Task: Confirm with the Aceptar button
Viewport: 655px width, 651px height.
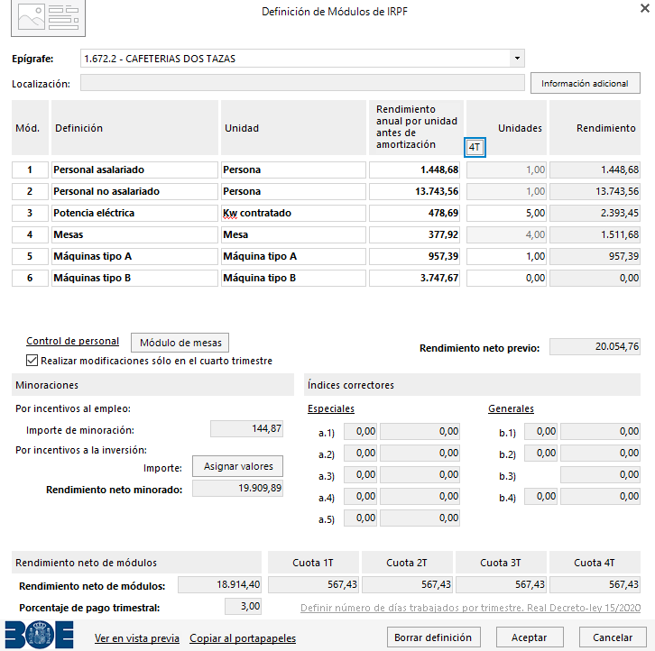Action: pos(530,637)
